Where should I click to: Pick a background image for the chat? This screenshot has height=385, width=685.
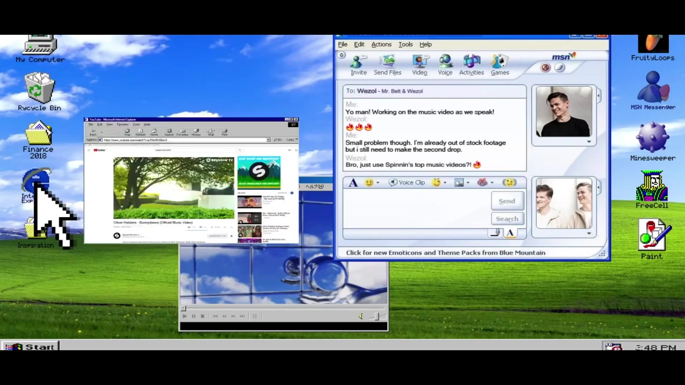(459, 182)
